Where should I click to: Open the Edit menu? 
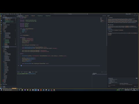pos(5,14)
